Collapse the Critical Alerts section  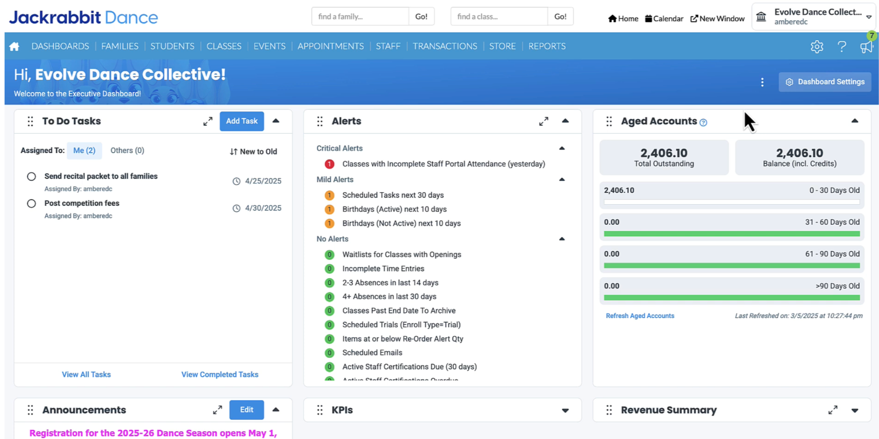[x=562, y=148]
